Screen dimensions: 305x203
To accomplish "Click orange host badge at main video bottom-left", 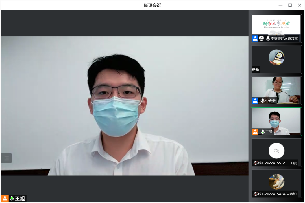I will pyautogui.click(x=5, y=198).
